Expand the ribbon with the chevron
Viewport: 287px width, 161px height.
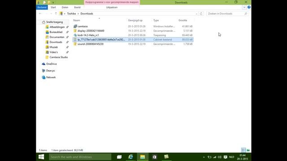pos(244,7)
